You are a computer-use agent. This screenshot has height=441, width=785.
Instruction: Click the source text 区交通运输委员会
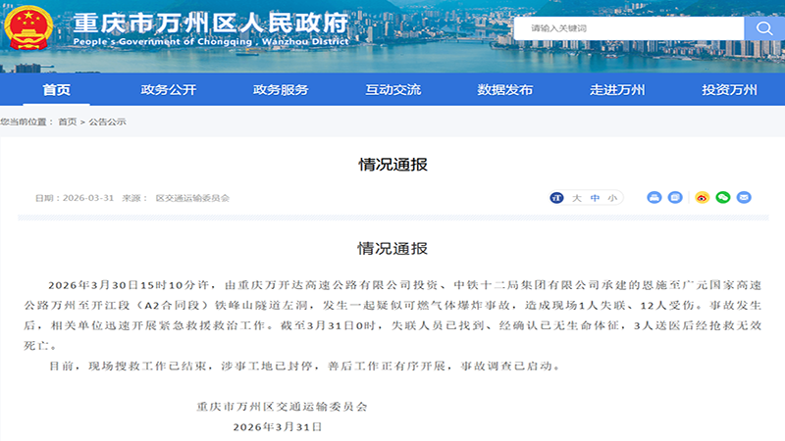pos(192,198)
